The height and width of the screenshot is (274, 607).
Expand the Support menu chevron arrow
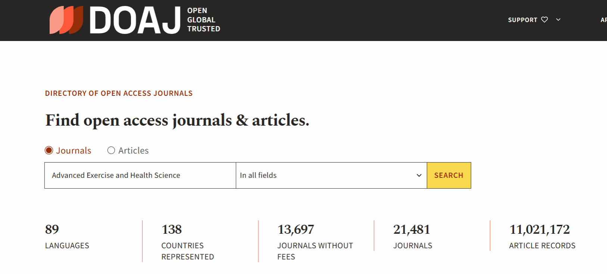point(558,20)
